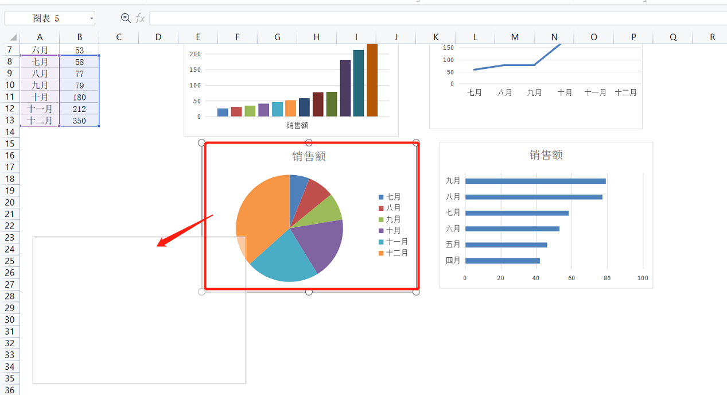Image resolution: width=727 pixels, height=395 pixels.
Task: Click the bar chart title 销售额
Action: (x=546, y=154)
